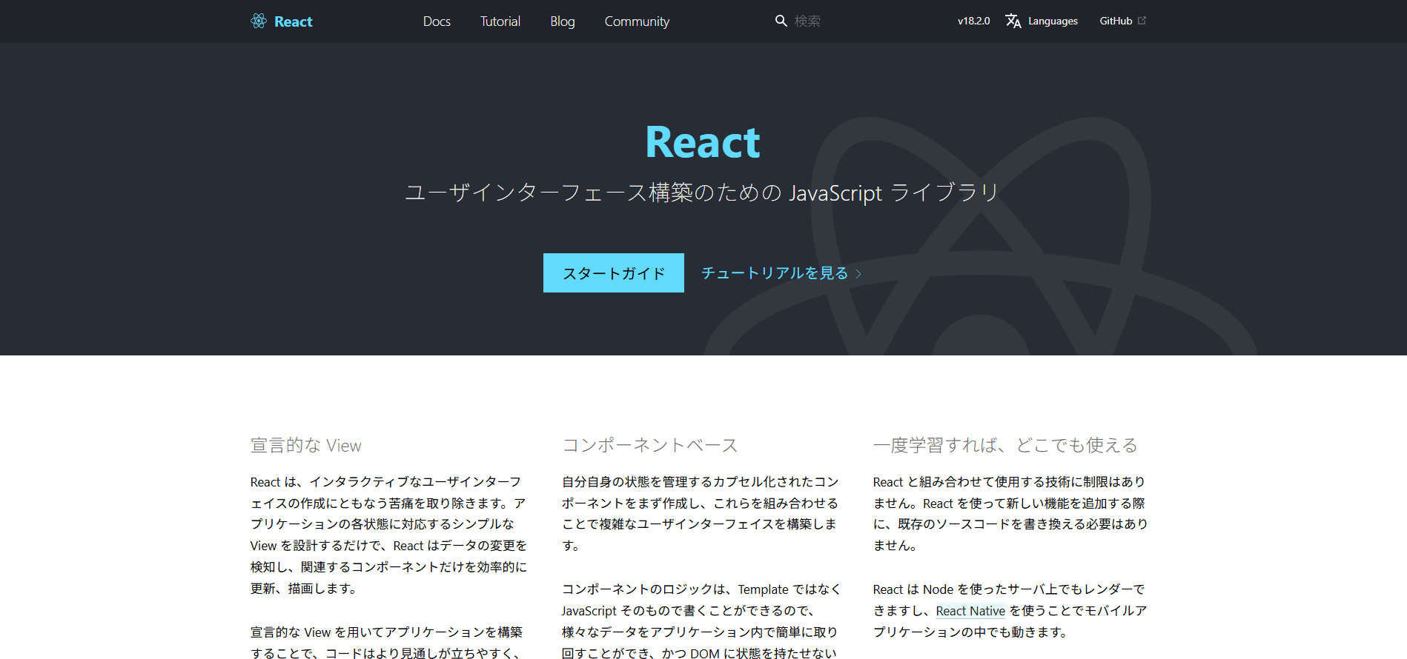This screenshot has width=1407, height=659.
Task: Open the Docs menu item
Action: pos(437,21)
